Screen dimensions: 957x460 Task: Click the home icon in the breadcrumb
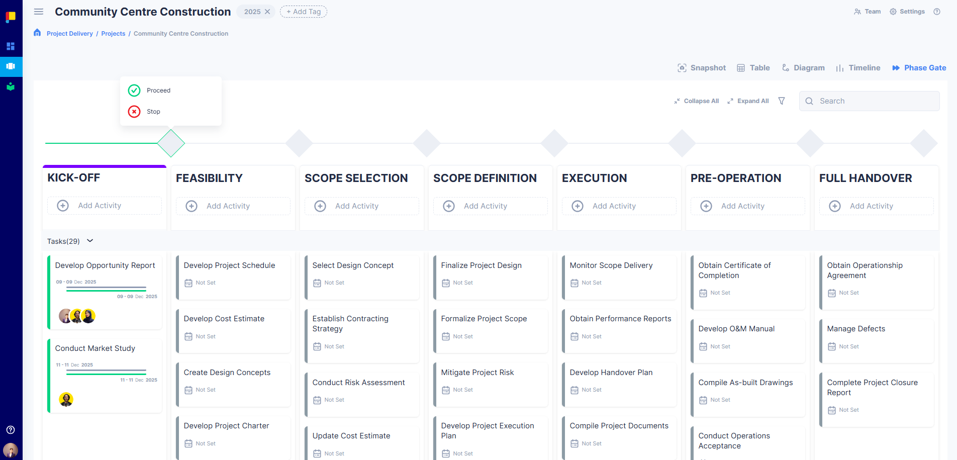[x=37, y=33]
